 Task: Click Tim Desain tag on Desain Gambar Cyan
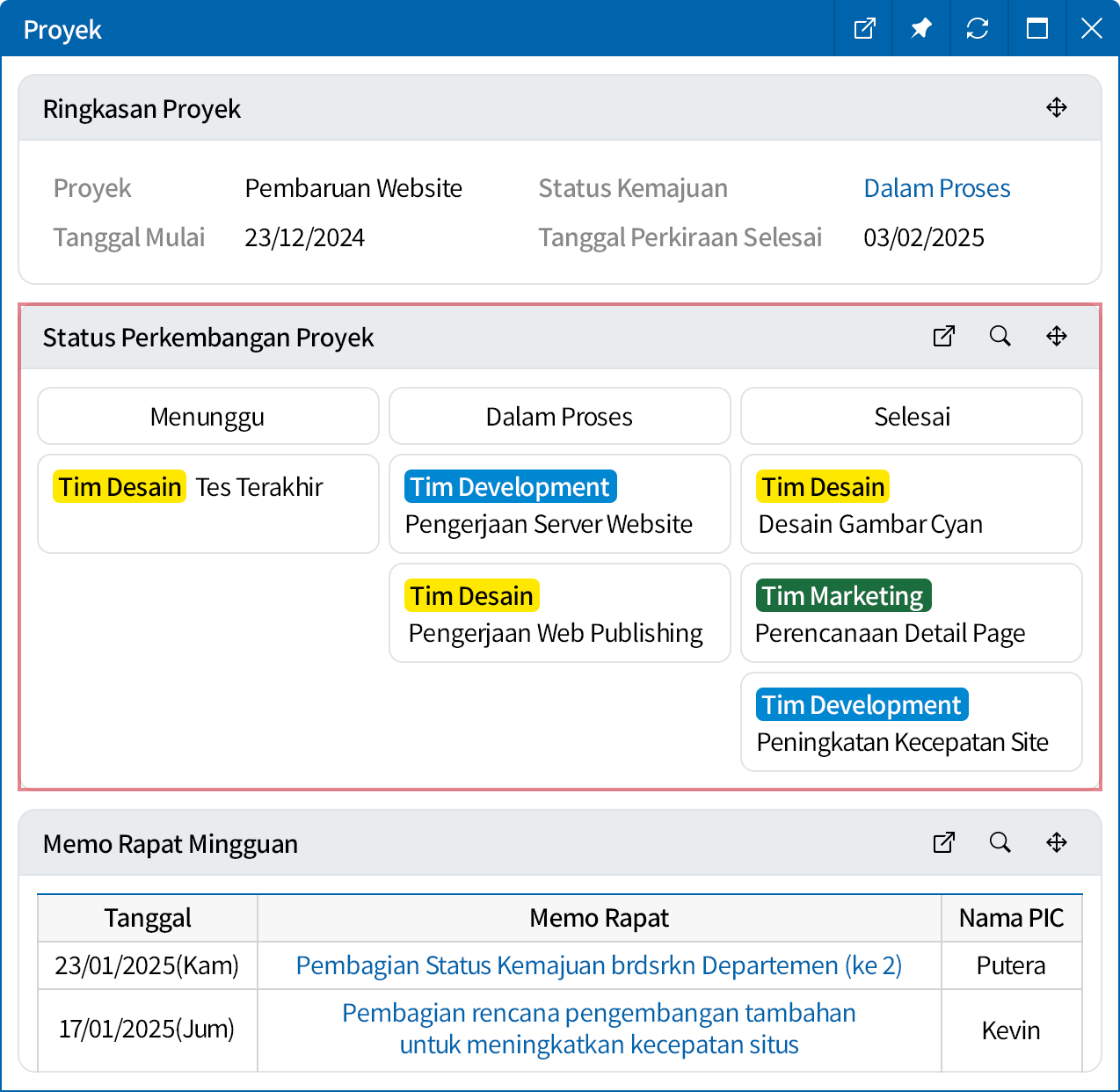(823, 486)
